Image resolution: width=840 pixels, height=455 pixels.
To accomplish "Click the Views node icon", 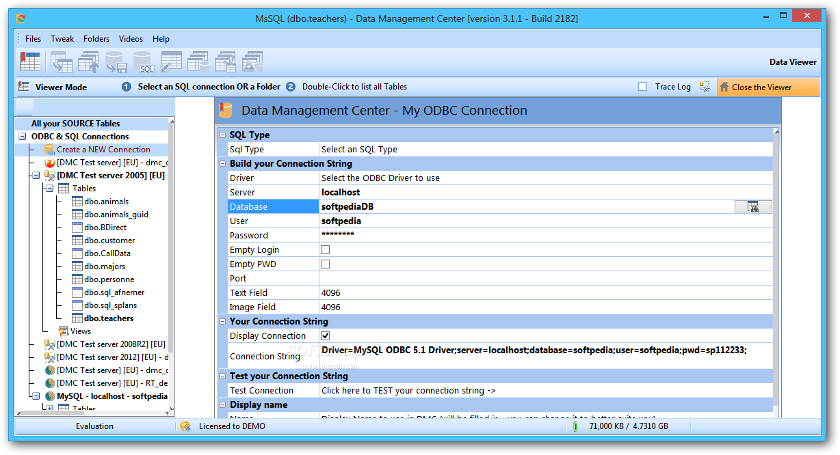I will tap(63, 331).
